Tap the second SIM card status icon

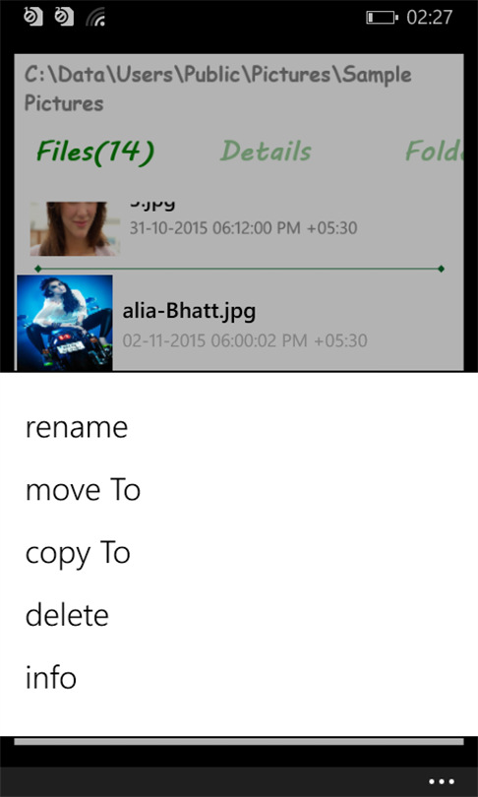[64, 17]
